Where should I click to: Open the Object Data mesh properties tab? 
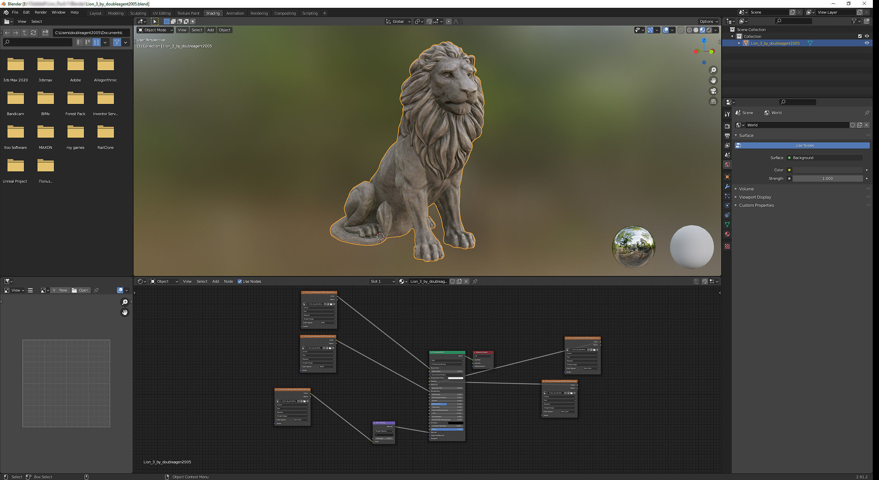coord(727,224)
